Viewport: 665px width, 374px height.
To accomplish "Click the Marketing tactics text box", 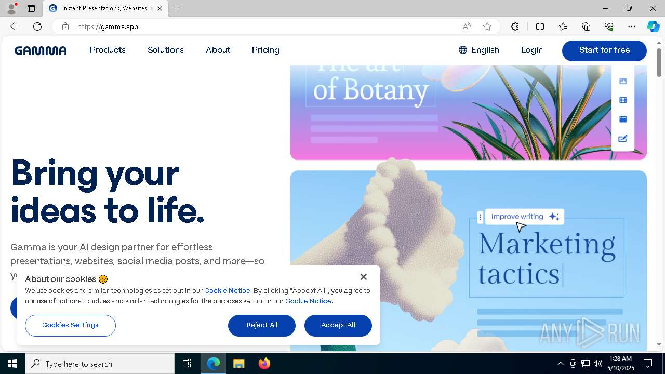I will point(547,258).
